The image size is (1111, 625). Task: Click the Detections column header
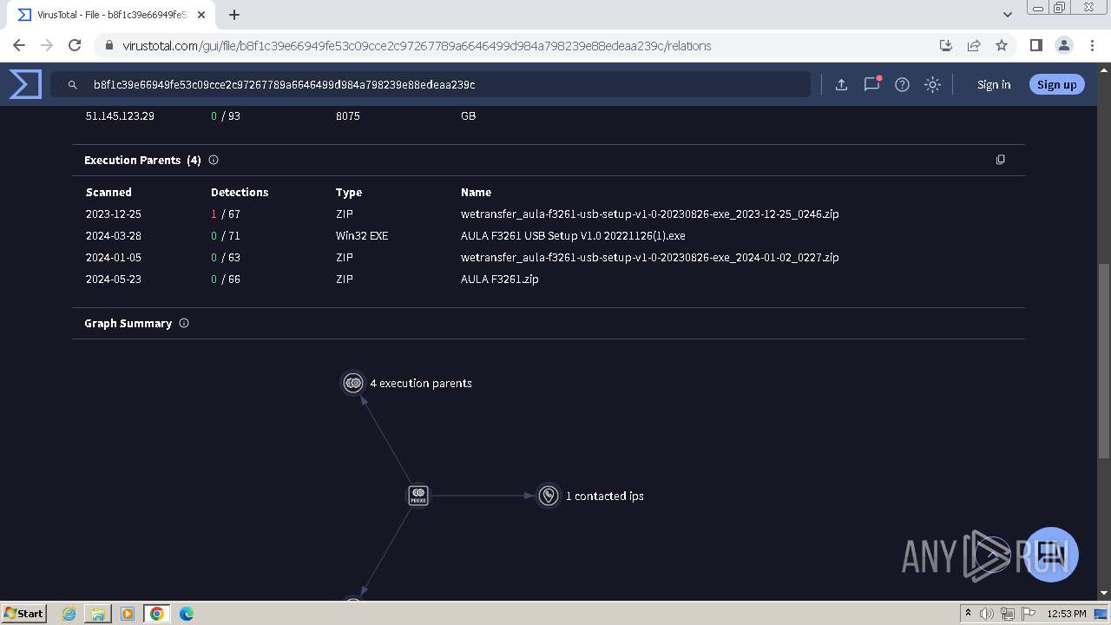tap(240, 192)
